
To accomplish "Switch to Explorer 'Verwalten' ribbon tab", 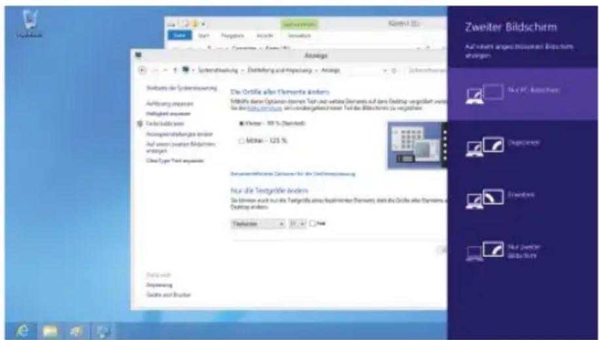I will coord(299,35).
